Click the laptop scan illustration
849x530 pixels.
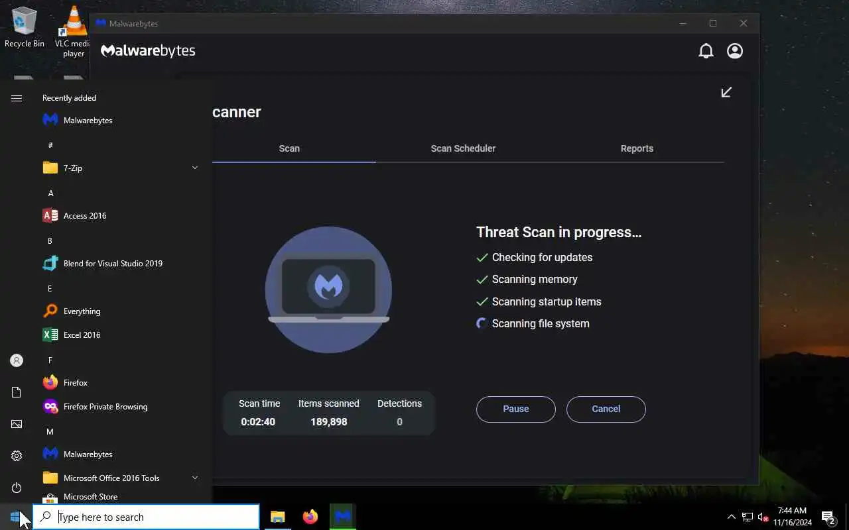coord(328,290)
